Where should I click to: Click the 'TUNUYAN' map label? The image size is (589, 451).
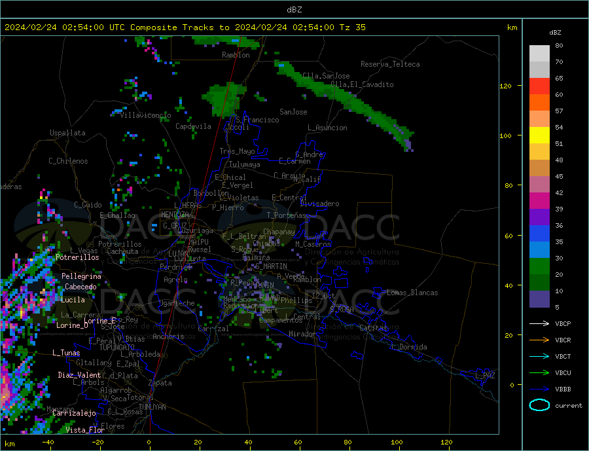[152, 407]
